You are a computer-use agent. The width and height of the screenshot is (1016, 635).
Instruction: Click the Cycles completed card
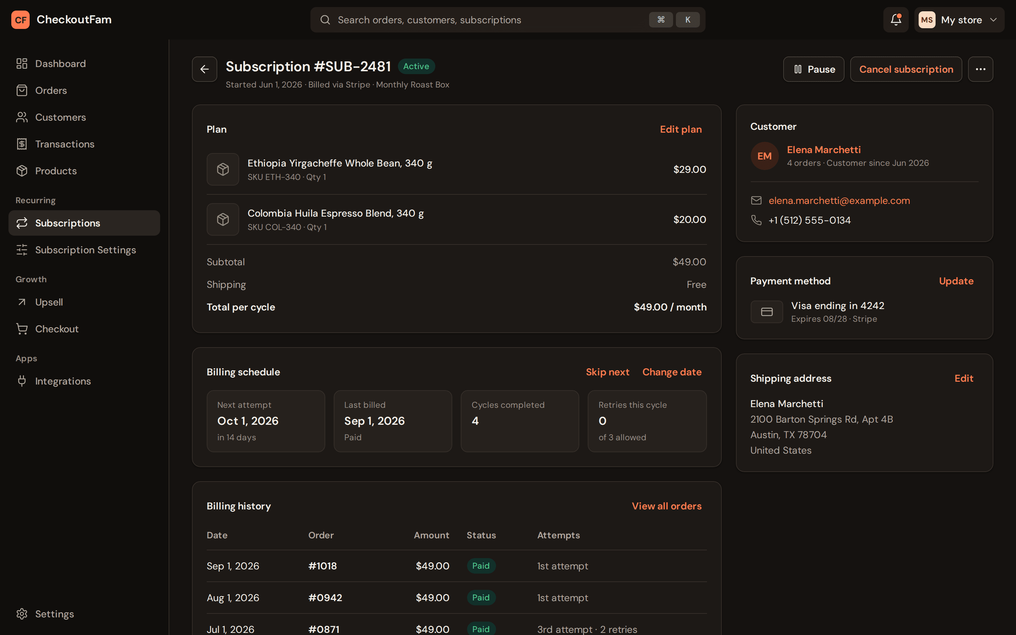(520, 421)
